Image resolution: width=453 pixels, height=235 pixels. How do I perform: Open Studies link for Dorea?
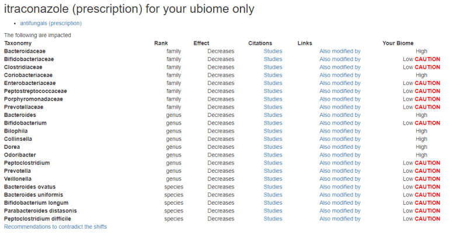pyautogui.click(x=273, y=147)
